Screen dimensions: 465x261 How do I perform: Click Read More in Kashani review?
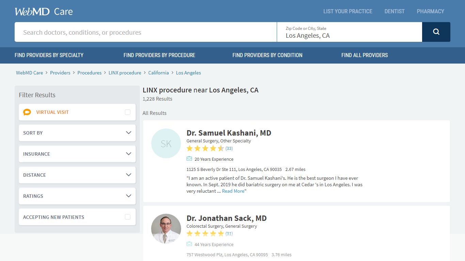(233, 191)
